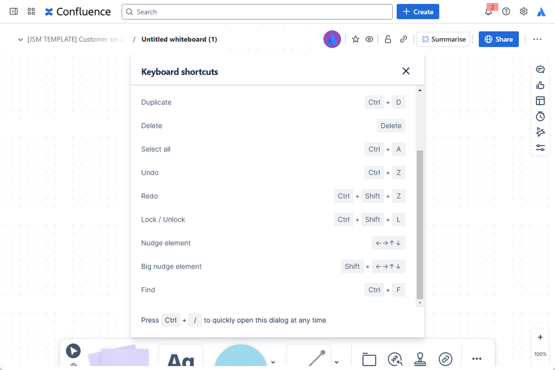Copy link with chain icon
This screenshot has width=555, height=370.
[x=403, y=39]
